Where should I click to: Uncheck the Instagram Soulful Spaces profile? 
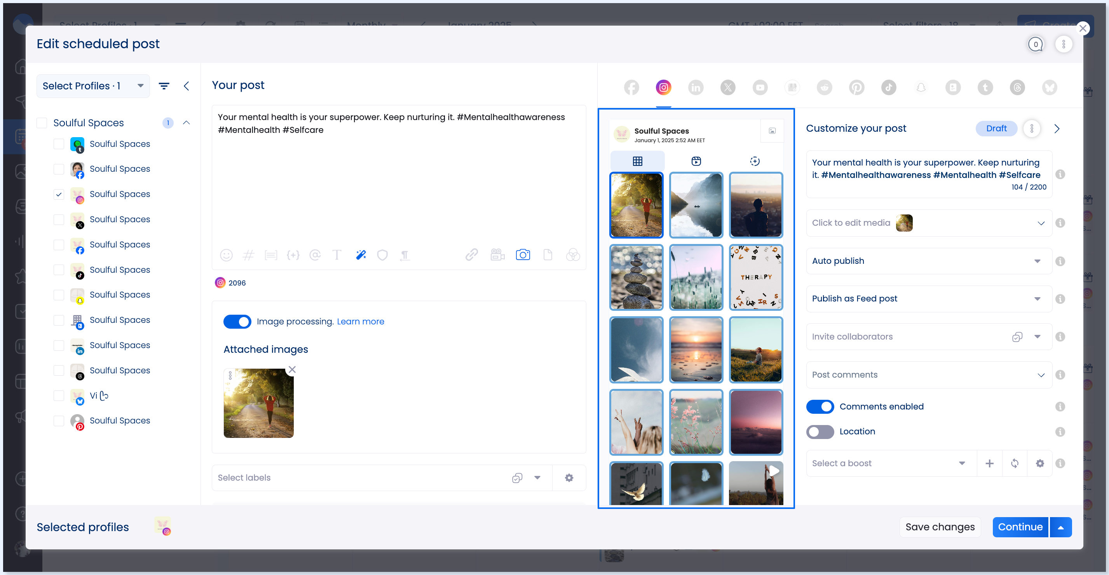click(x=59, y=194)
